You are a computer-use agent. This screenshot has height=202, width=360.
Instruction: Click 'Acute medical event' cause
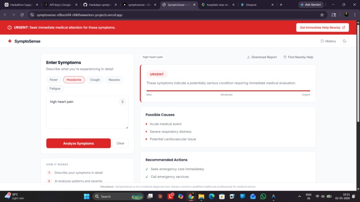[x=166, y=124]
